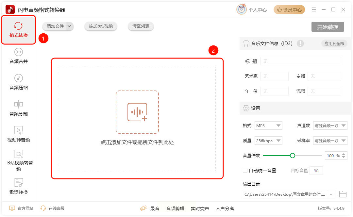Open the output folder icon
The image size is (353, 217).
point(343,194)
